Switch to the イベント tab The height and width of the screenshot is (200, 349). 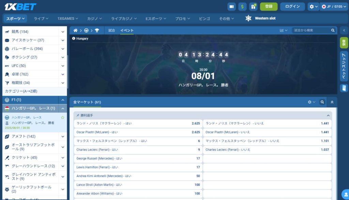pos(127,30)
